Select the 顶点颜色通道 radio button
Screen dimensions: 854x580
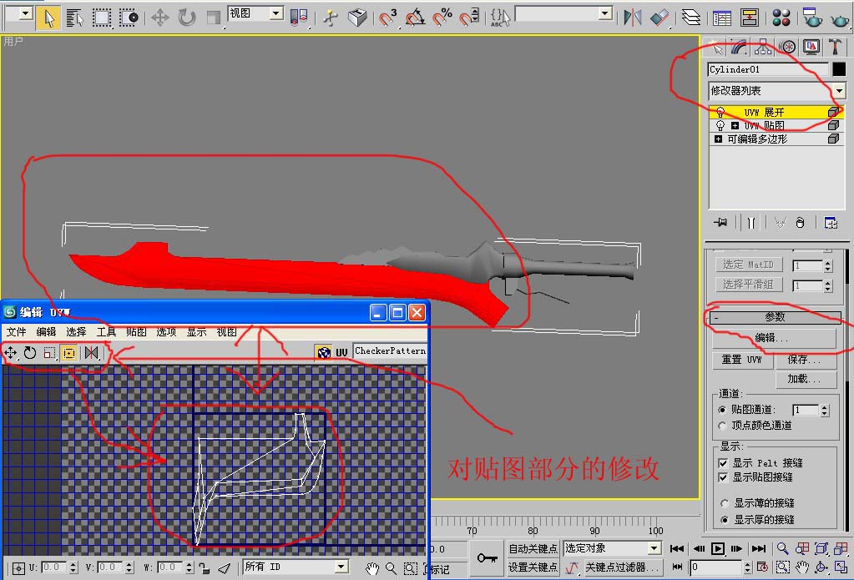click(x=723, y=426)
